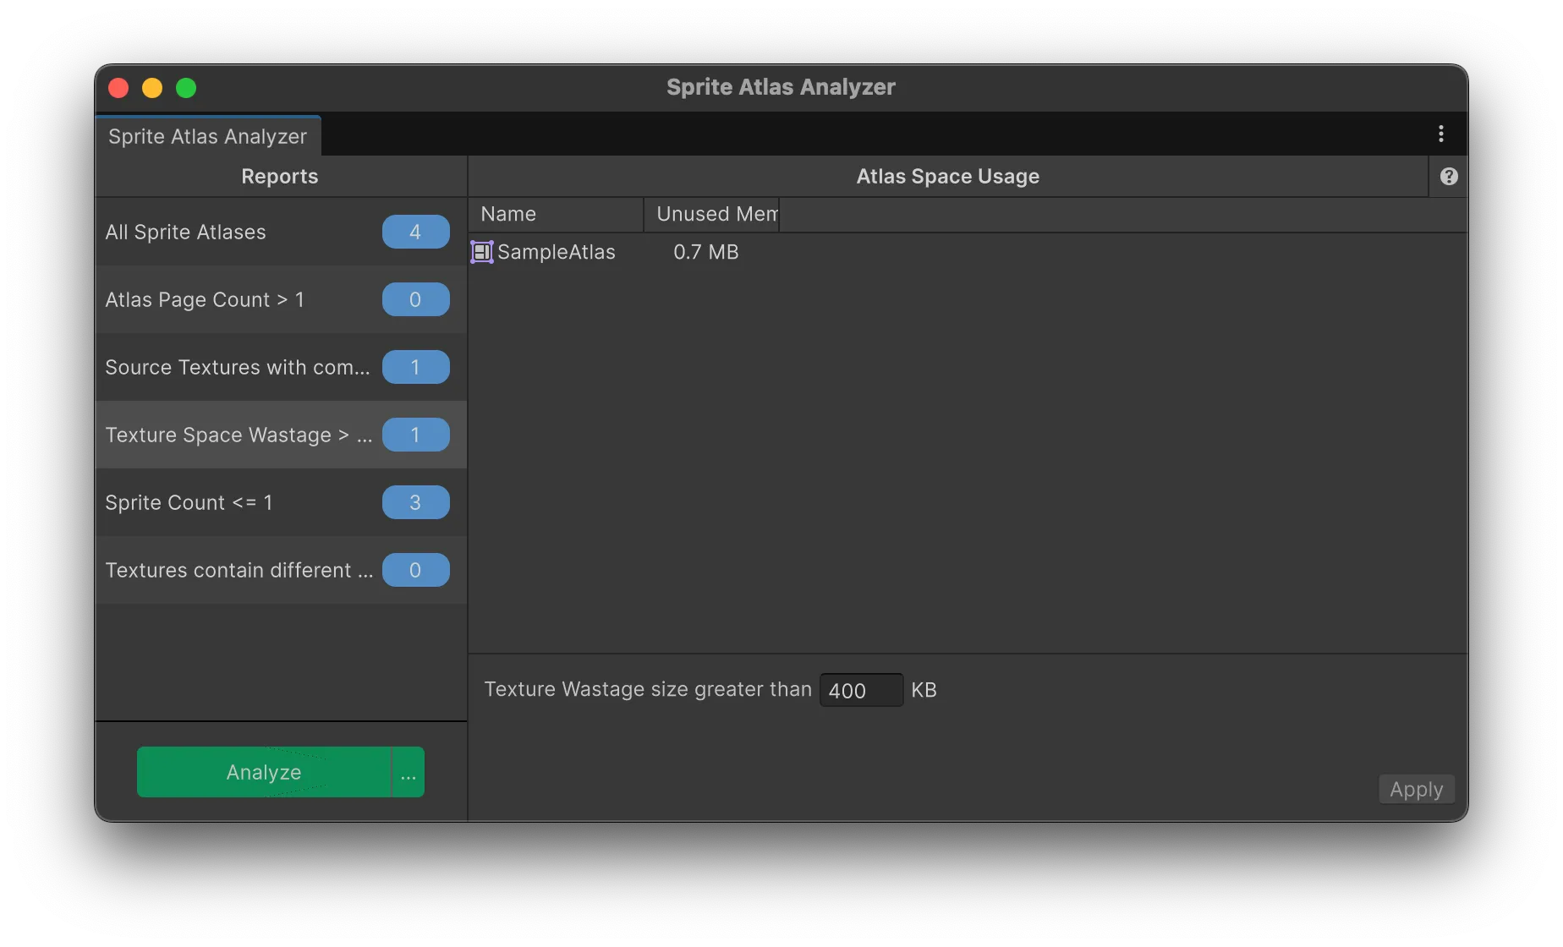This screenshot has width=1563, height=947.
Task: Sort by the Name column header
Action: 555,214
